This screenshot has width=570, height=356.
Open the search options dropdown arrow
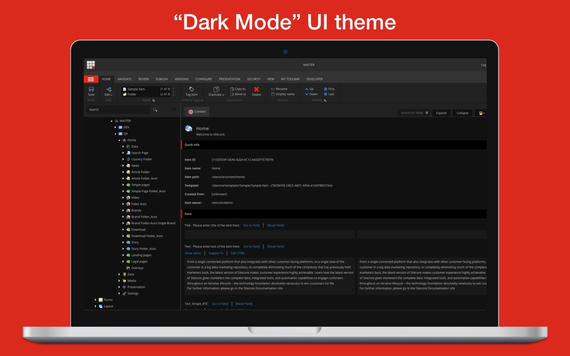point(174,109)
